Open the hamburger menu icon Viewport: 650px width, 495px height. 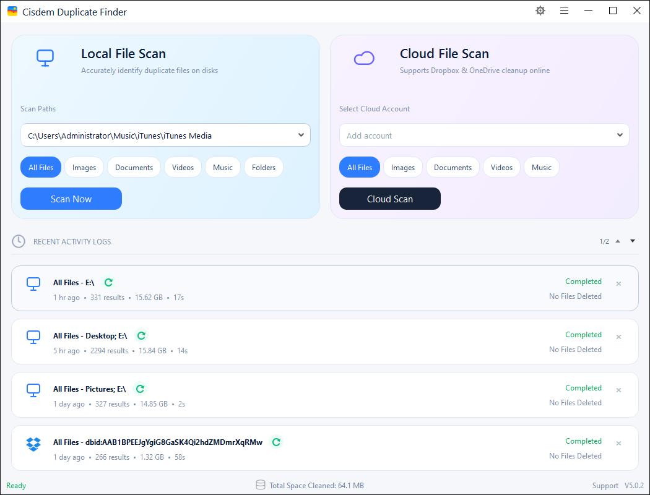pos(564,11)
